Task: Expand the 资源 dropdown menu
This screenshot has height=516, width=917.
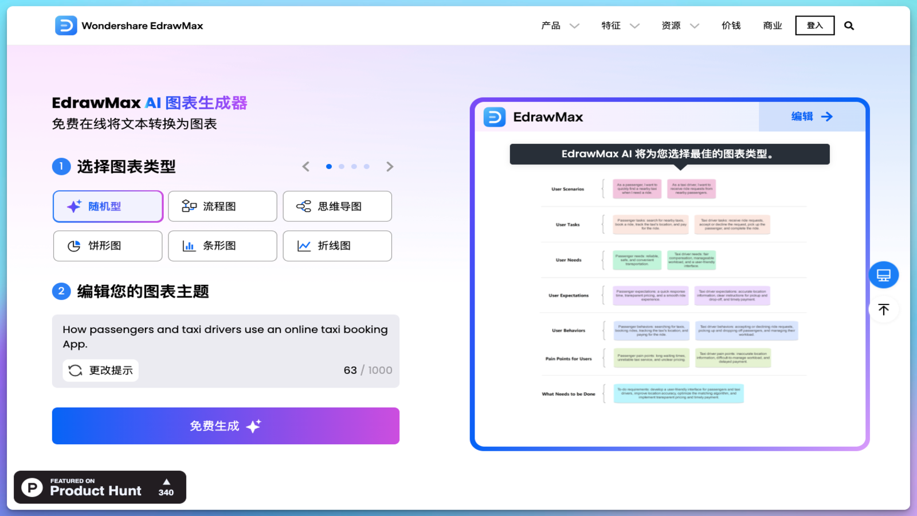Action: [681, 26]
